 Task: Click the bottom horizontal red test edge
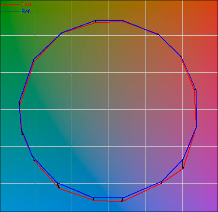[108, 201]
